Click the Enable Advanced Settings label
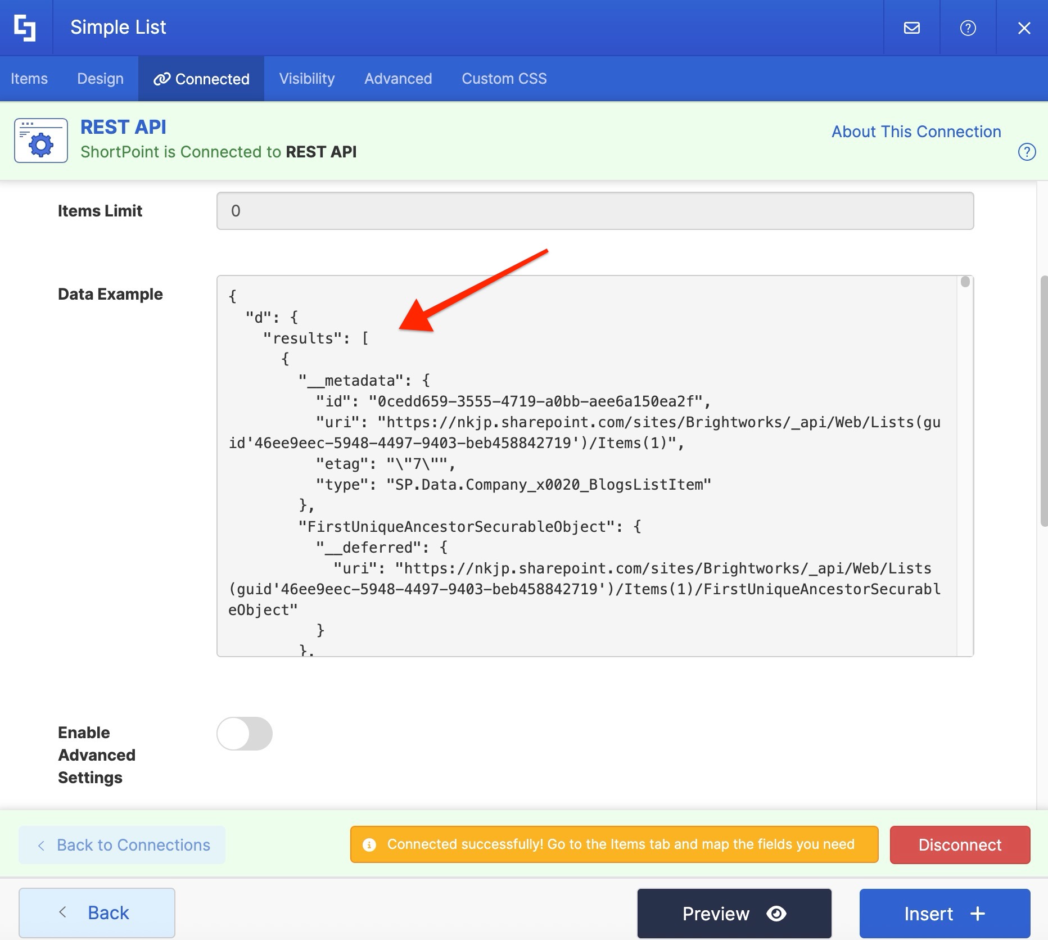Image resolution: width=1048 pixels, height=940 pixels. [97, 755]
